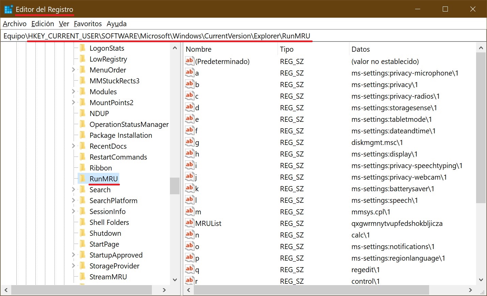Image resolution: width=487 pixels, height=296 pixels.
Task: Expand the Modules key
Action: (73, 92)
